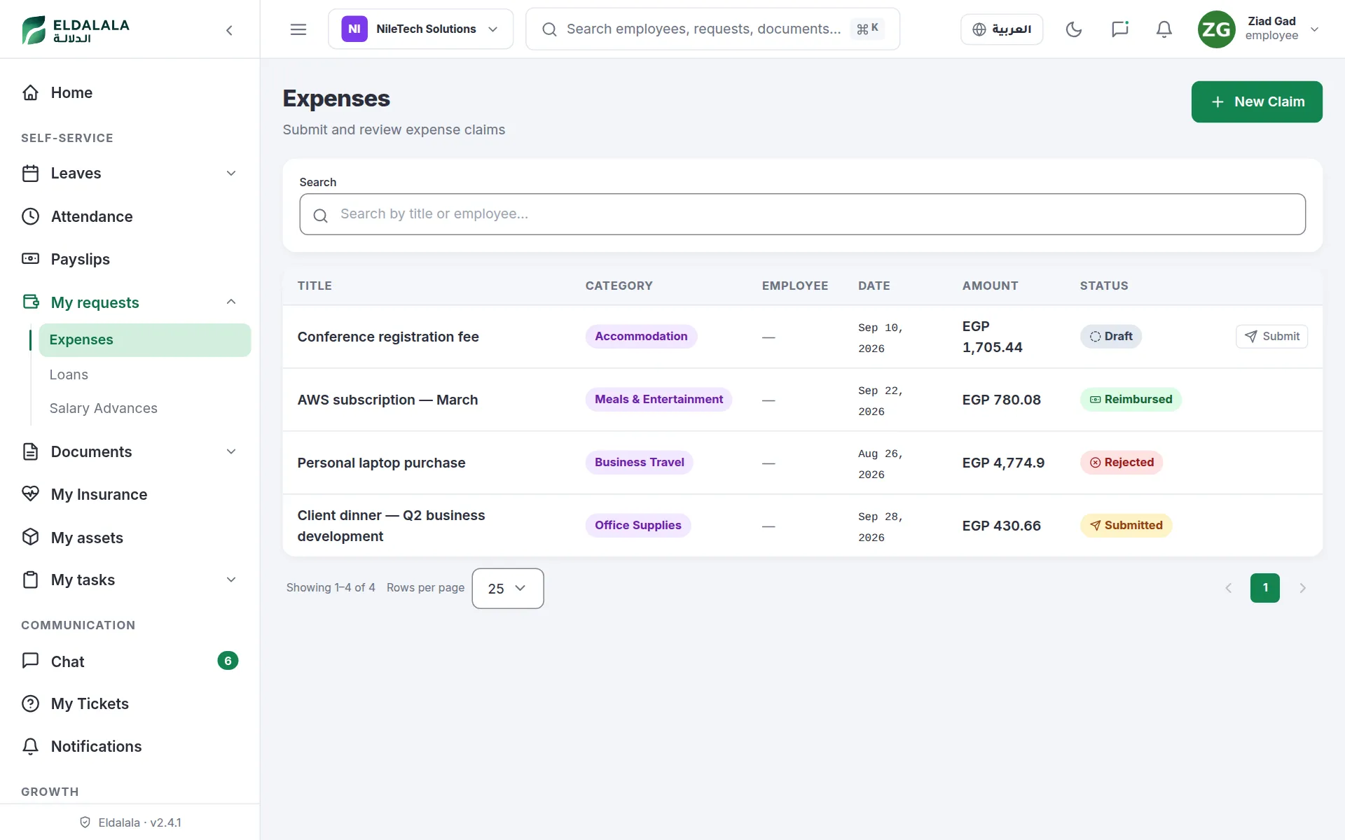Click the New Claim button
This screenshot has width=1345, height=840.
(1257, 102)
